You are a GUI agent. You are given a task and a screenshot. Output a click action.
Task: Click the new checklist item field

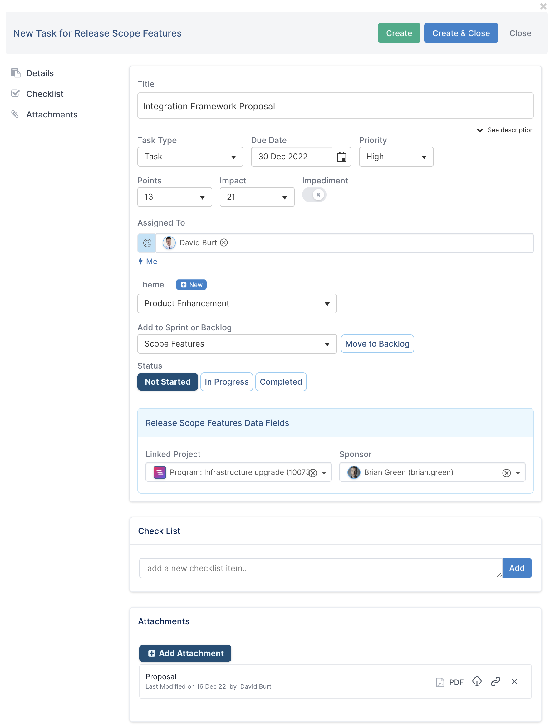coord(321,568)
